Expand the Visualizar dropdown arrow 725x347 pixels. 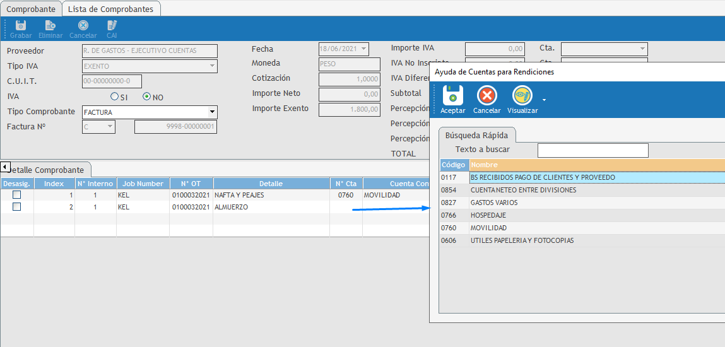point(544,100)
